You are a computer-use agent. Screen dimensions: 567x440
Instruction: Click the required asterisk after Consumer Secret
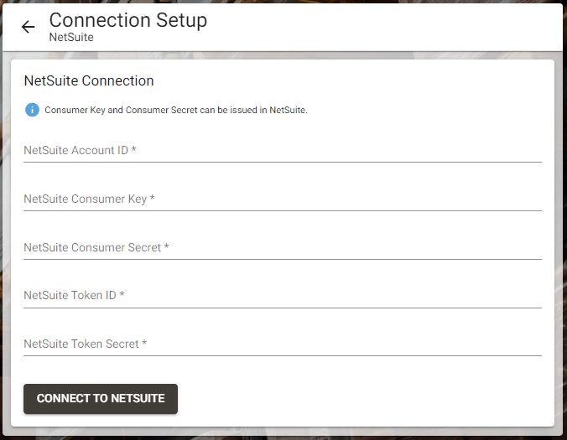(166, 246)
